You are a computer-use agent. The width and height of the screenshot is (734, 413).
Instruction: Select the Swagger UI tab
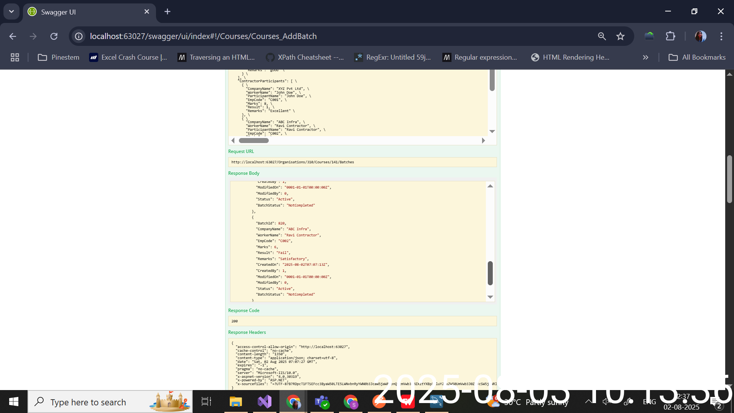(x=84, y=12)
